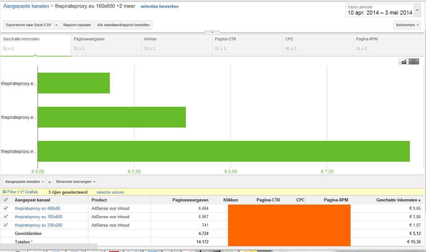Click the middle-length green chart bar
The height and width of the screenshot is (252, 426).
[x=112, y=117]
